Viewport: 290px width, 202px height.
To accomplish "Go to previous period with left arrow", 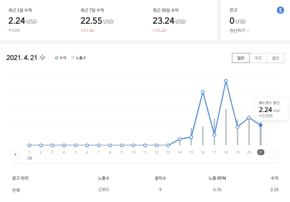I will [x=15, y=154].
